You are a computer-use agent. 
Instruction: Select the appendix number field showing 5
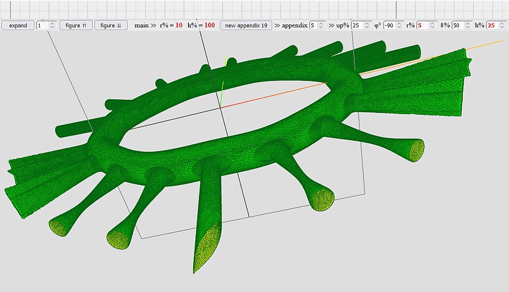coord(313,26)
